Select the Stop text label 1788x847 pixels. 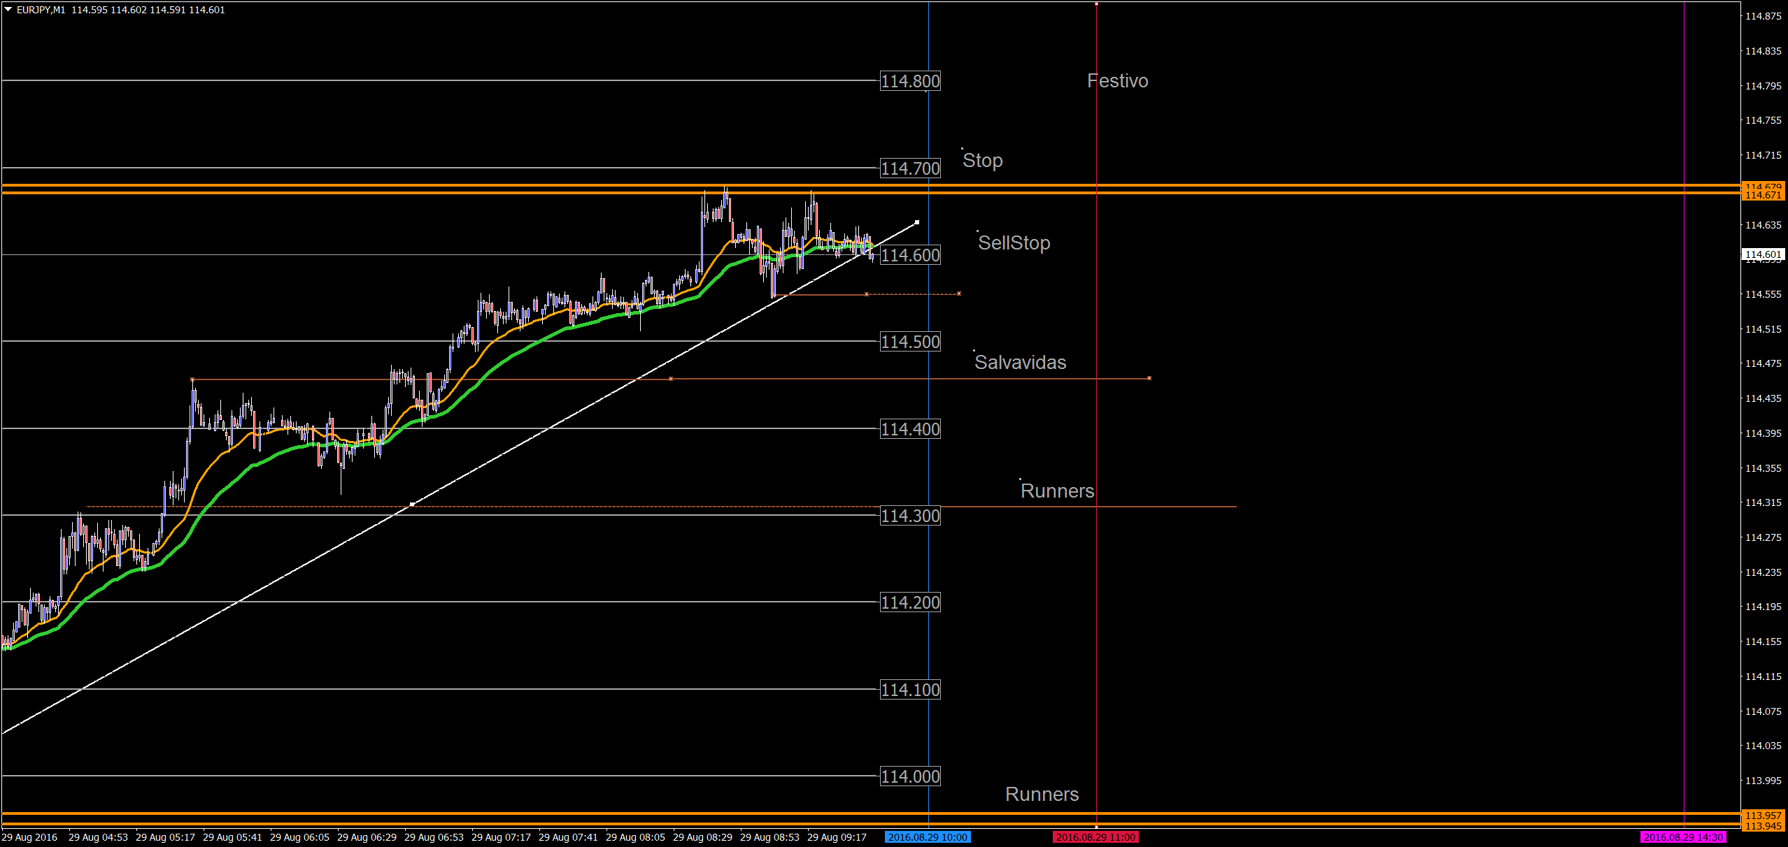(982, 161)
